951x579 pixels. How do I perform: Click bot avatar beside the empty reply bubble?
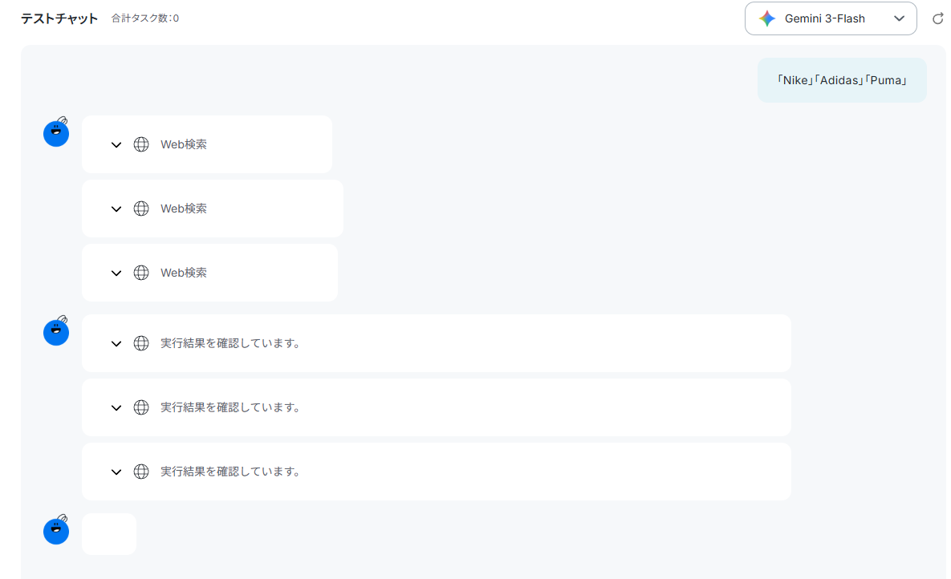click(56, 530)
